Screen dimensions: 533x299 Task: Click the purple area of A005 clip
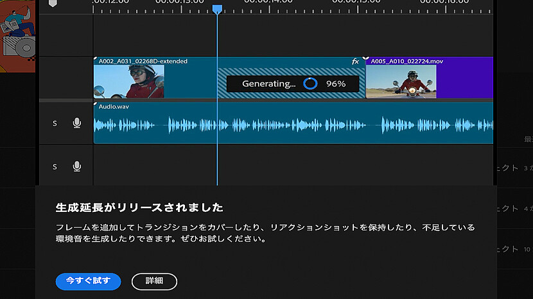click(x=464, y=81)
